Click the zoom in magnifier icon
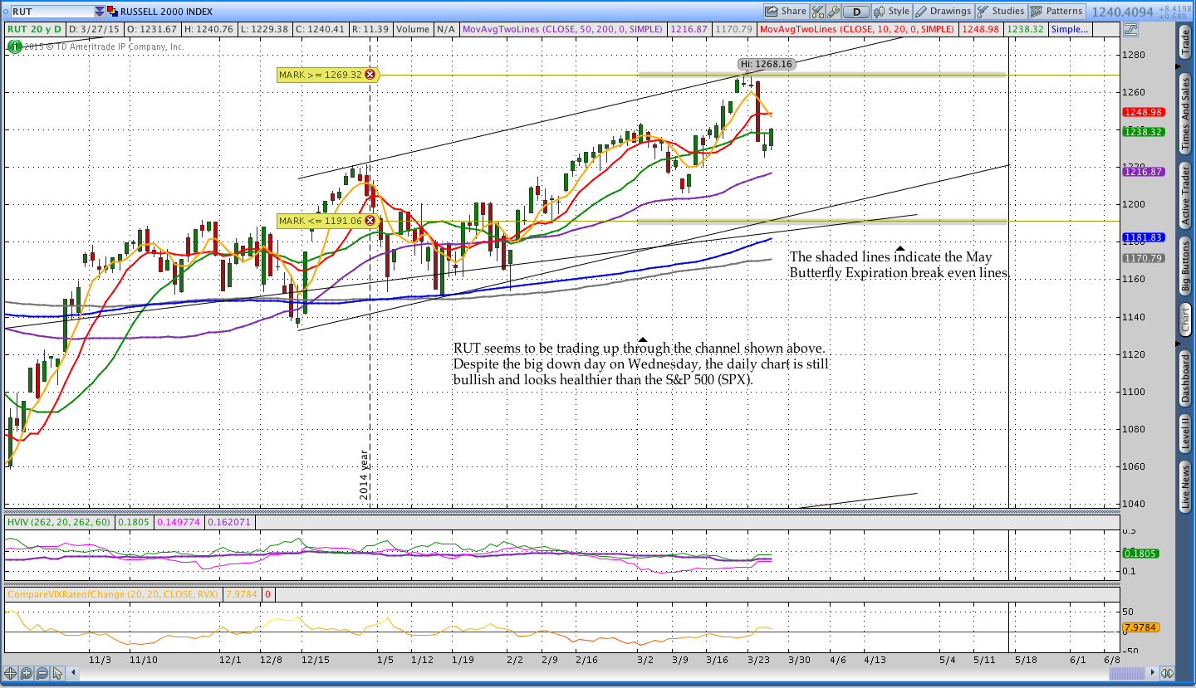This screenshot has width=1196, height=688. coord(27,673)
